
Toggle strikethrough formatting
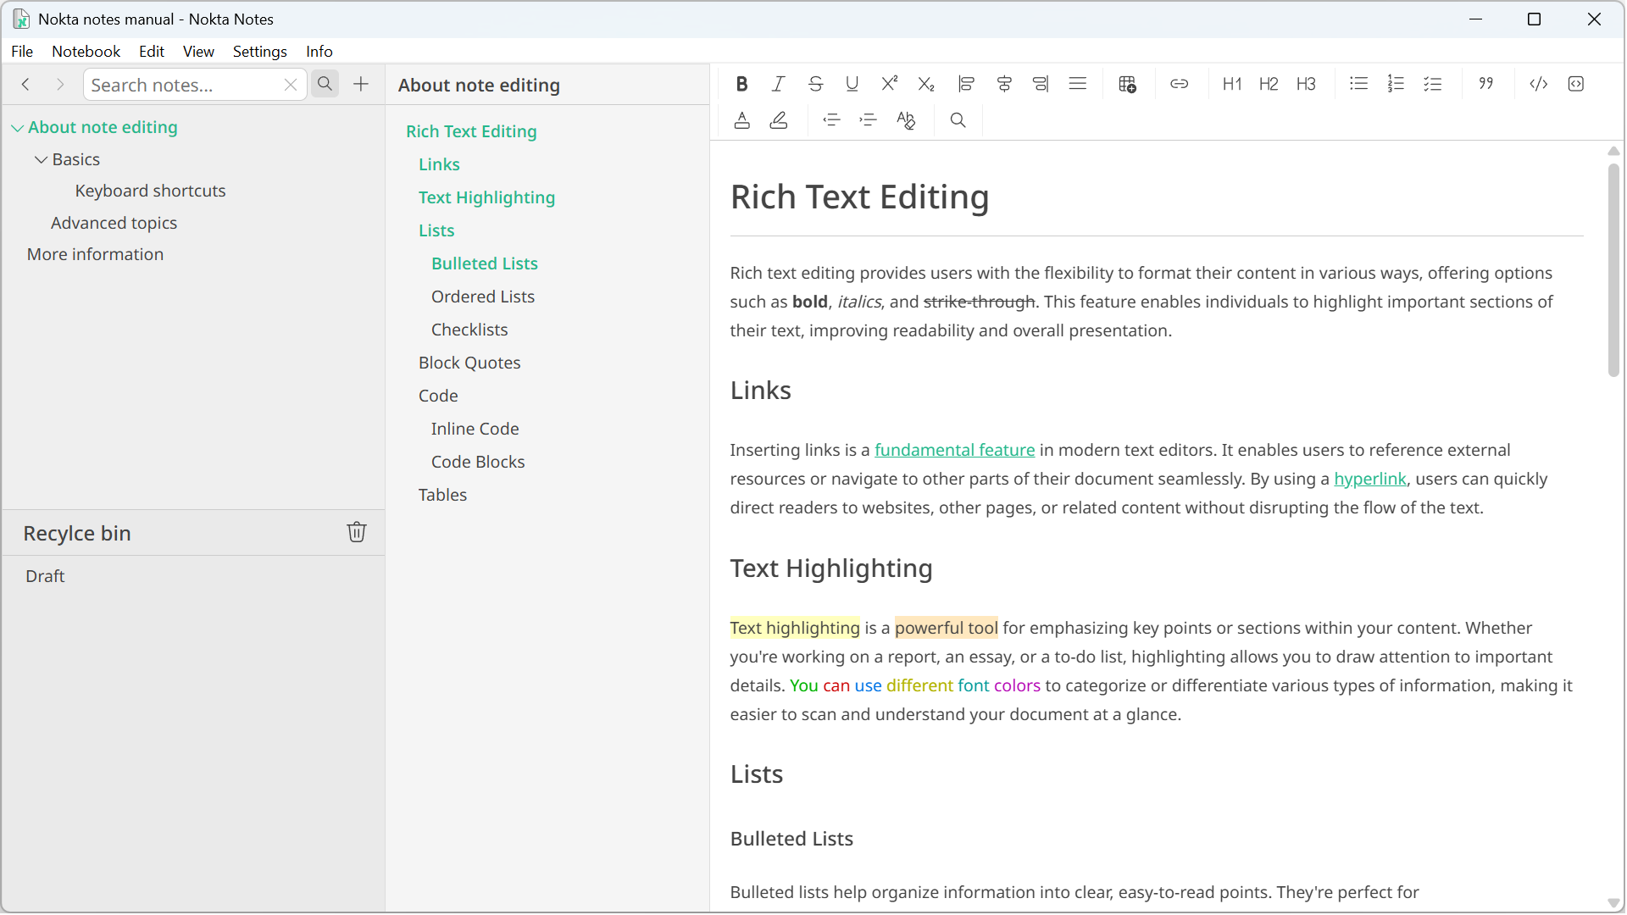pos(815,83)
